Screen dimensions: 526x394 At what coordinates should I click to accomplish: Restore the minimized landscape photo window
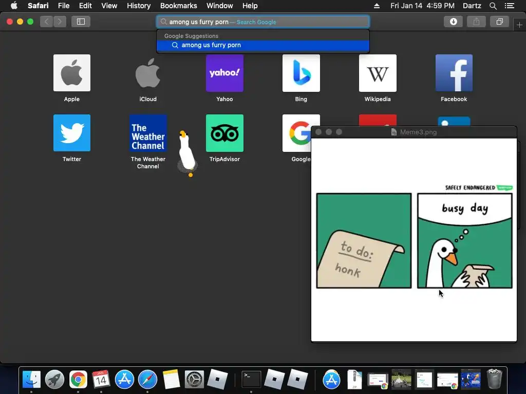401,379
